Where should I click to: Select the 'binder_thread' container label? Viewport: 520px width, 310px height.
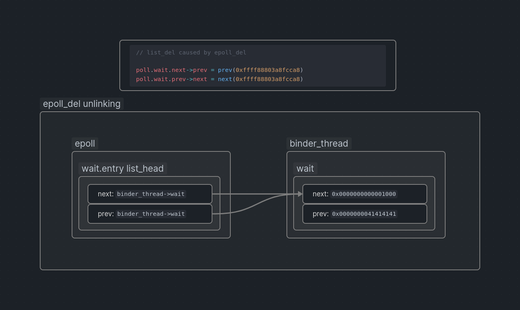click(x=319, y=143)
